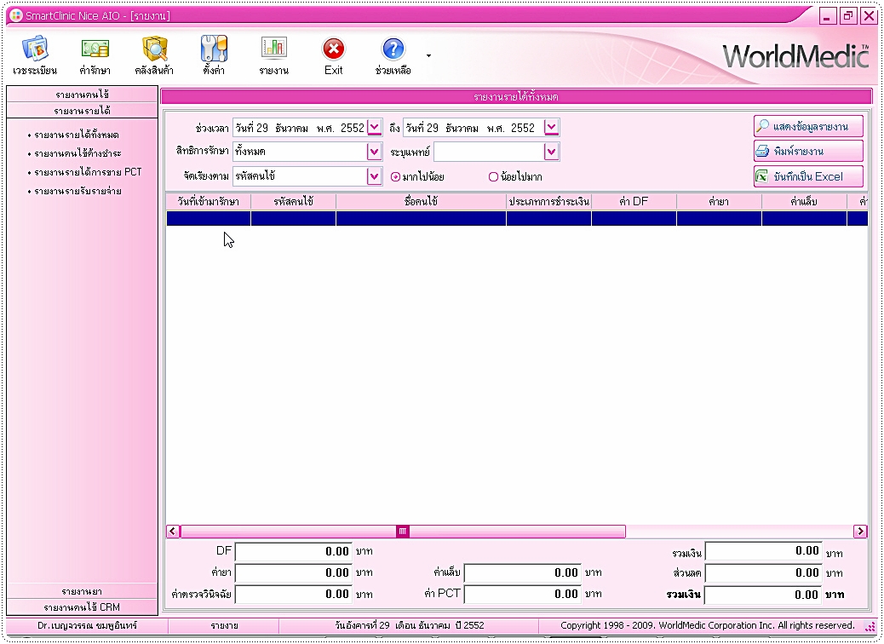The width and height of the screenshot is (884, 644).
Task: Select the น้อยไปมาก ascending radio button
Action: (493, 177)
